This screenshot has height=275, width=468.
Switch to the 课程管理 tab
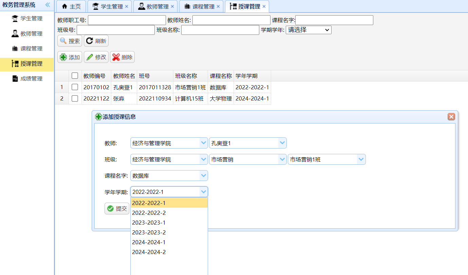tap(201, 6)
